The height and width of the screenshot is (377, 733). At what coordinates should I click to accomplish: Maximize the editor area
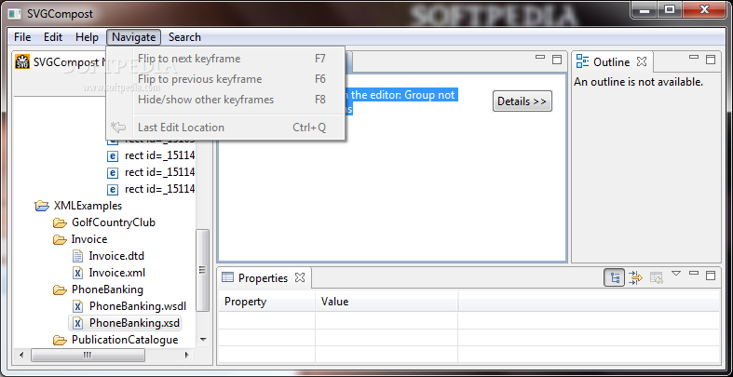[557, 60]
